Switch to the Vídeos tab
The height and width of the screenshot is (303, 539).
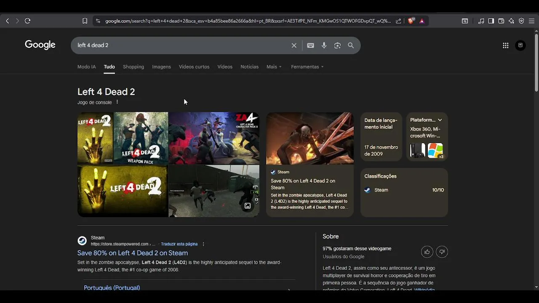click(225, 67)
